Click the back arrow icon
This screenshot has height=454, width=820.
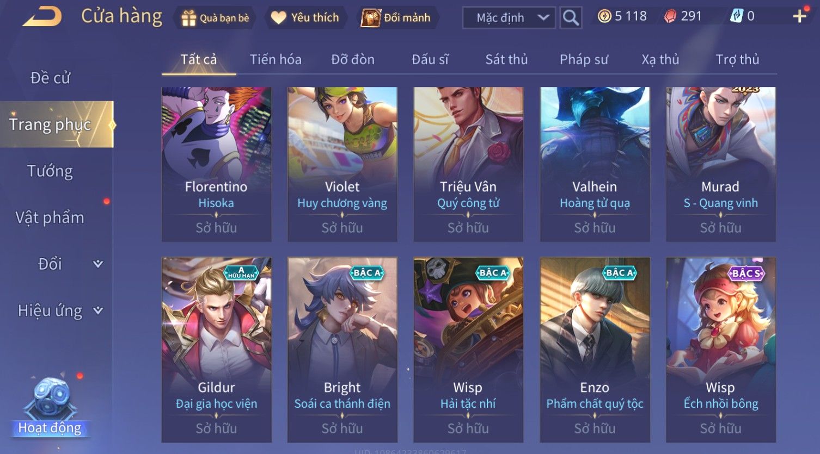[42, 17]
